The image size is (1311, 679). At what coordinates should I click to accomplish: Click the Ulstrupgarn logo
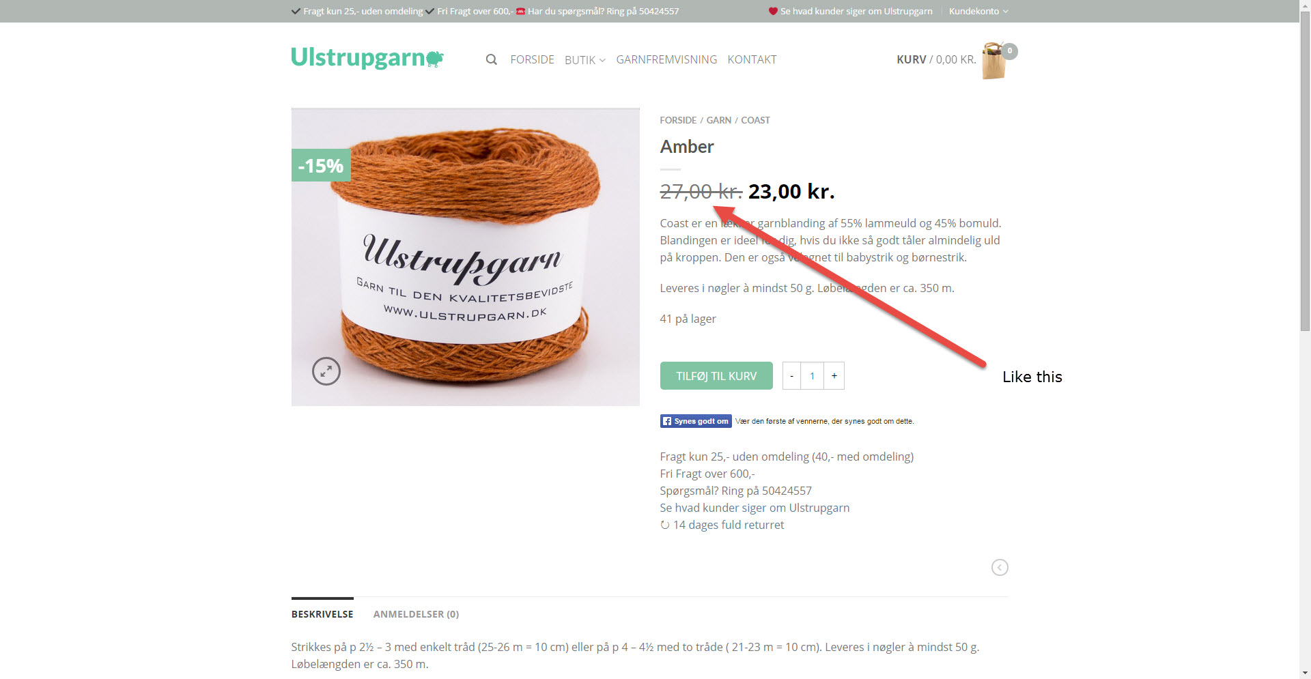(367, 58)
